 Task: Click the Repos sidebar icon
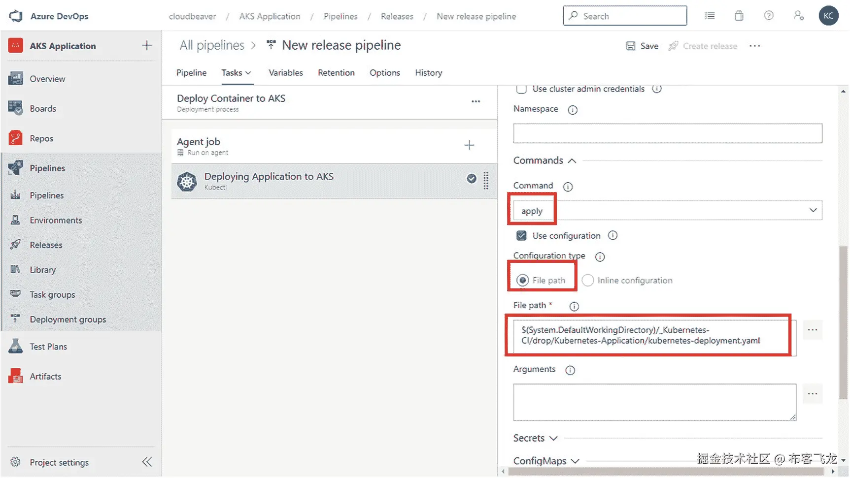[x=15, y=138]
